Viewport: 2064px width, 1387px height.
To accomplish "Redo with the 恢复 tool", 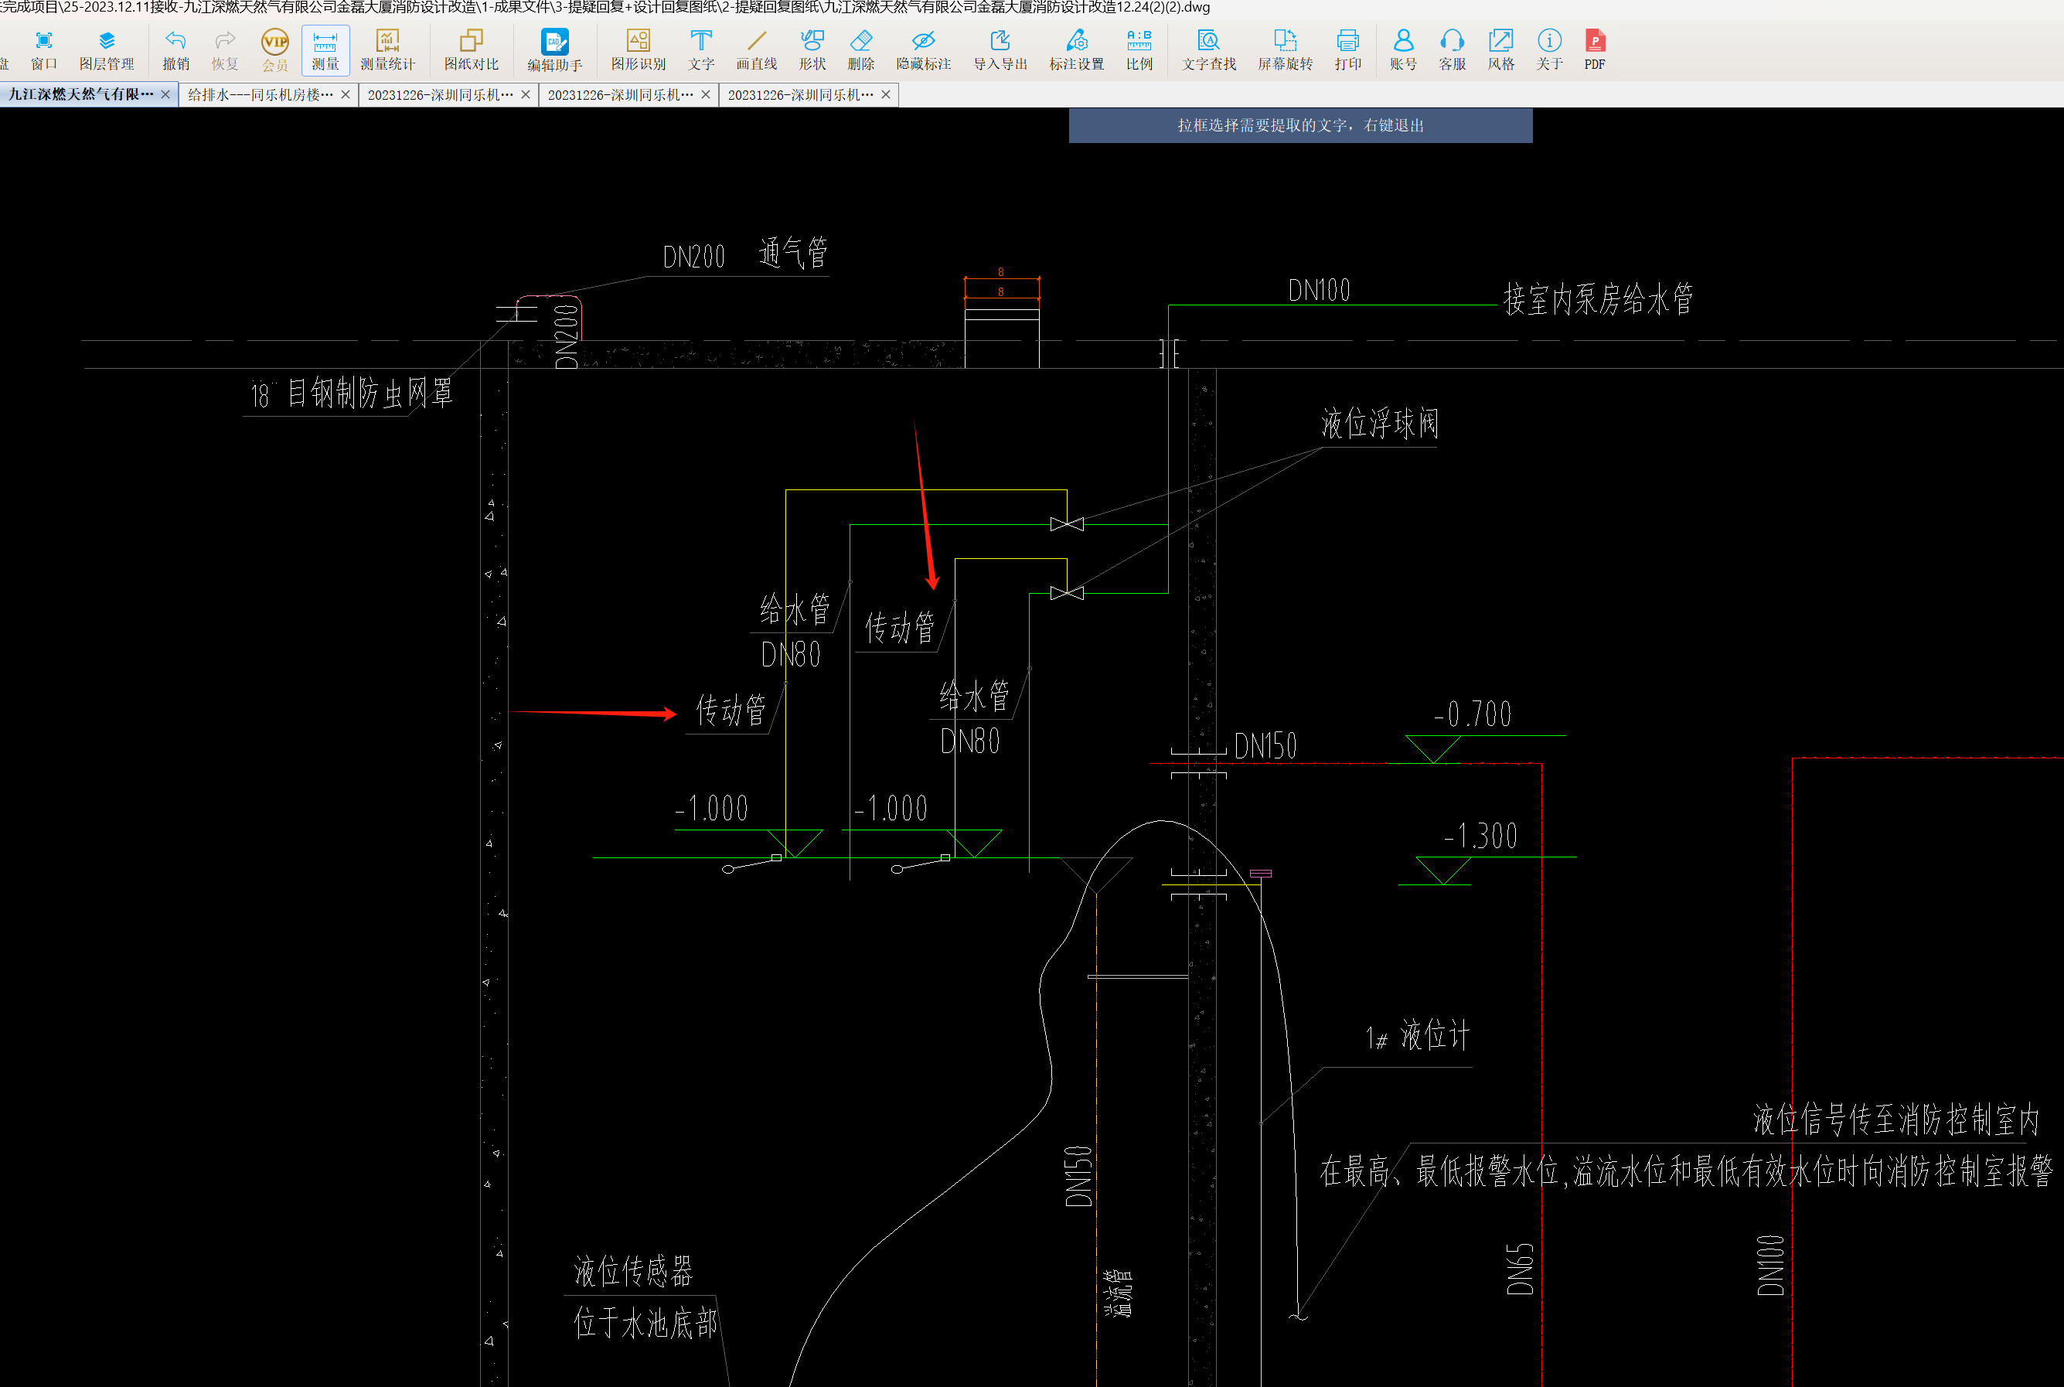I will (x=225, y=50).
